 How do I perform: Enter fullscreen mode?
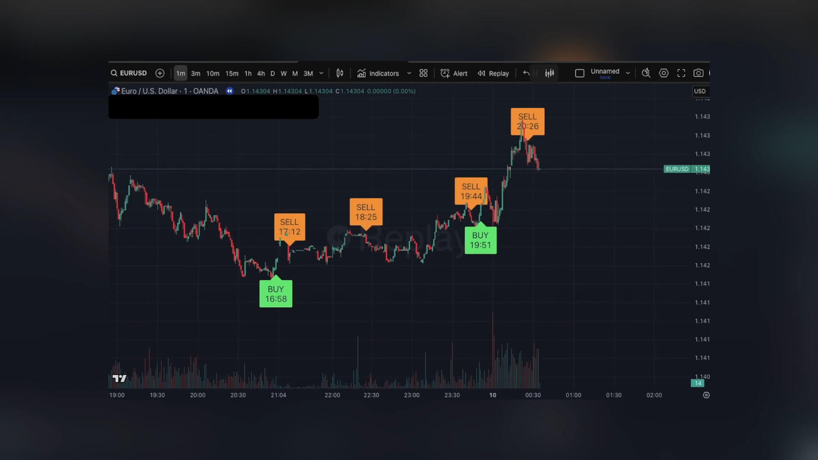pyautogui.click(x=681, y=73)
